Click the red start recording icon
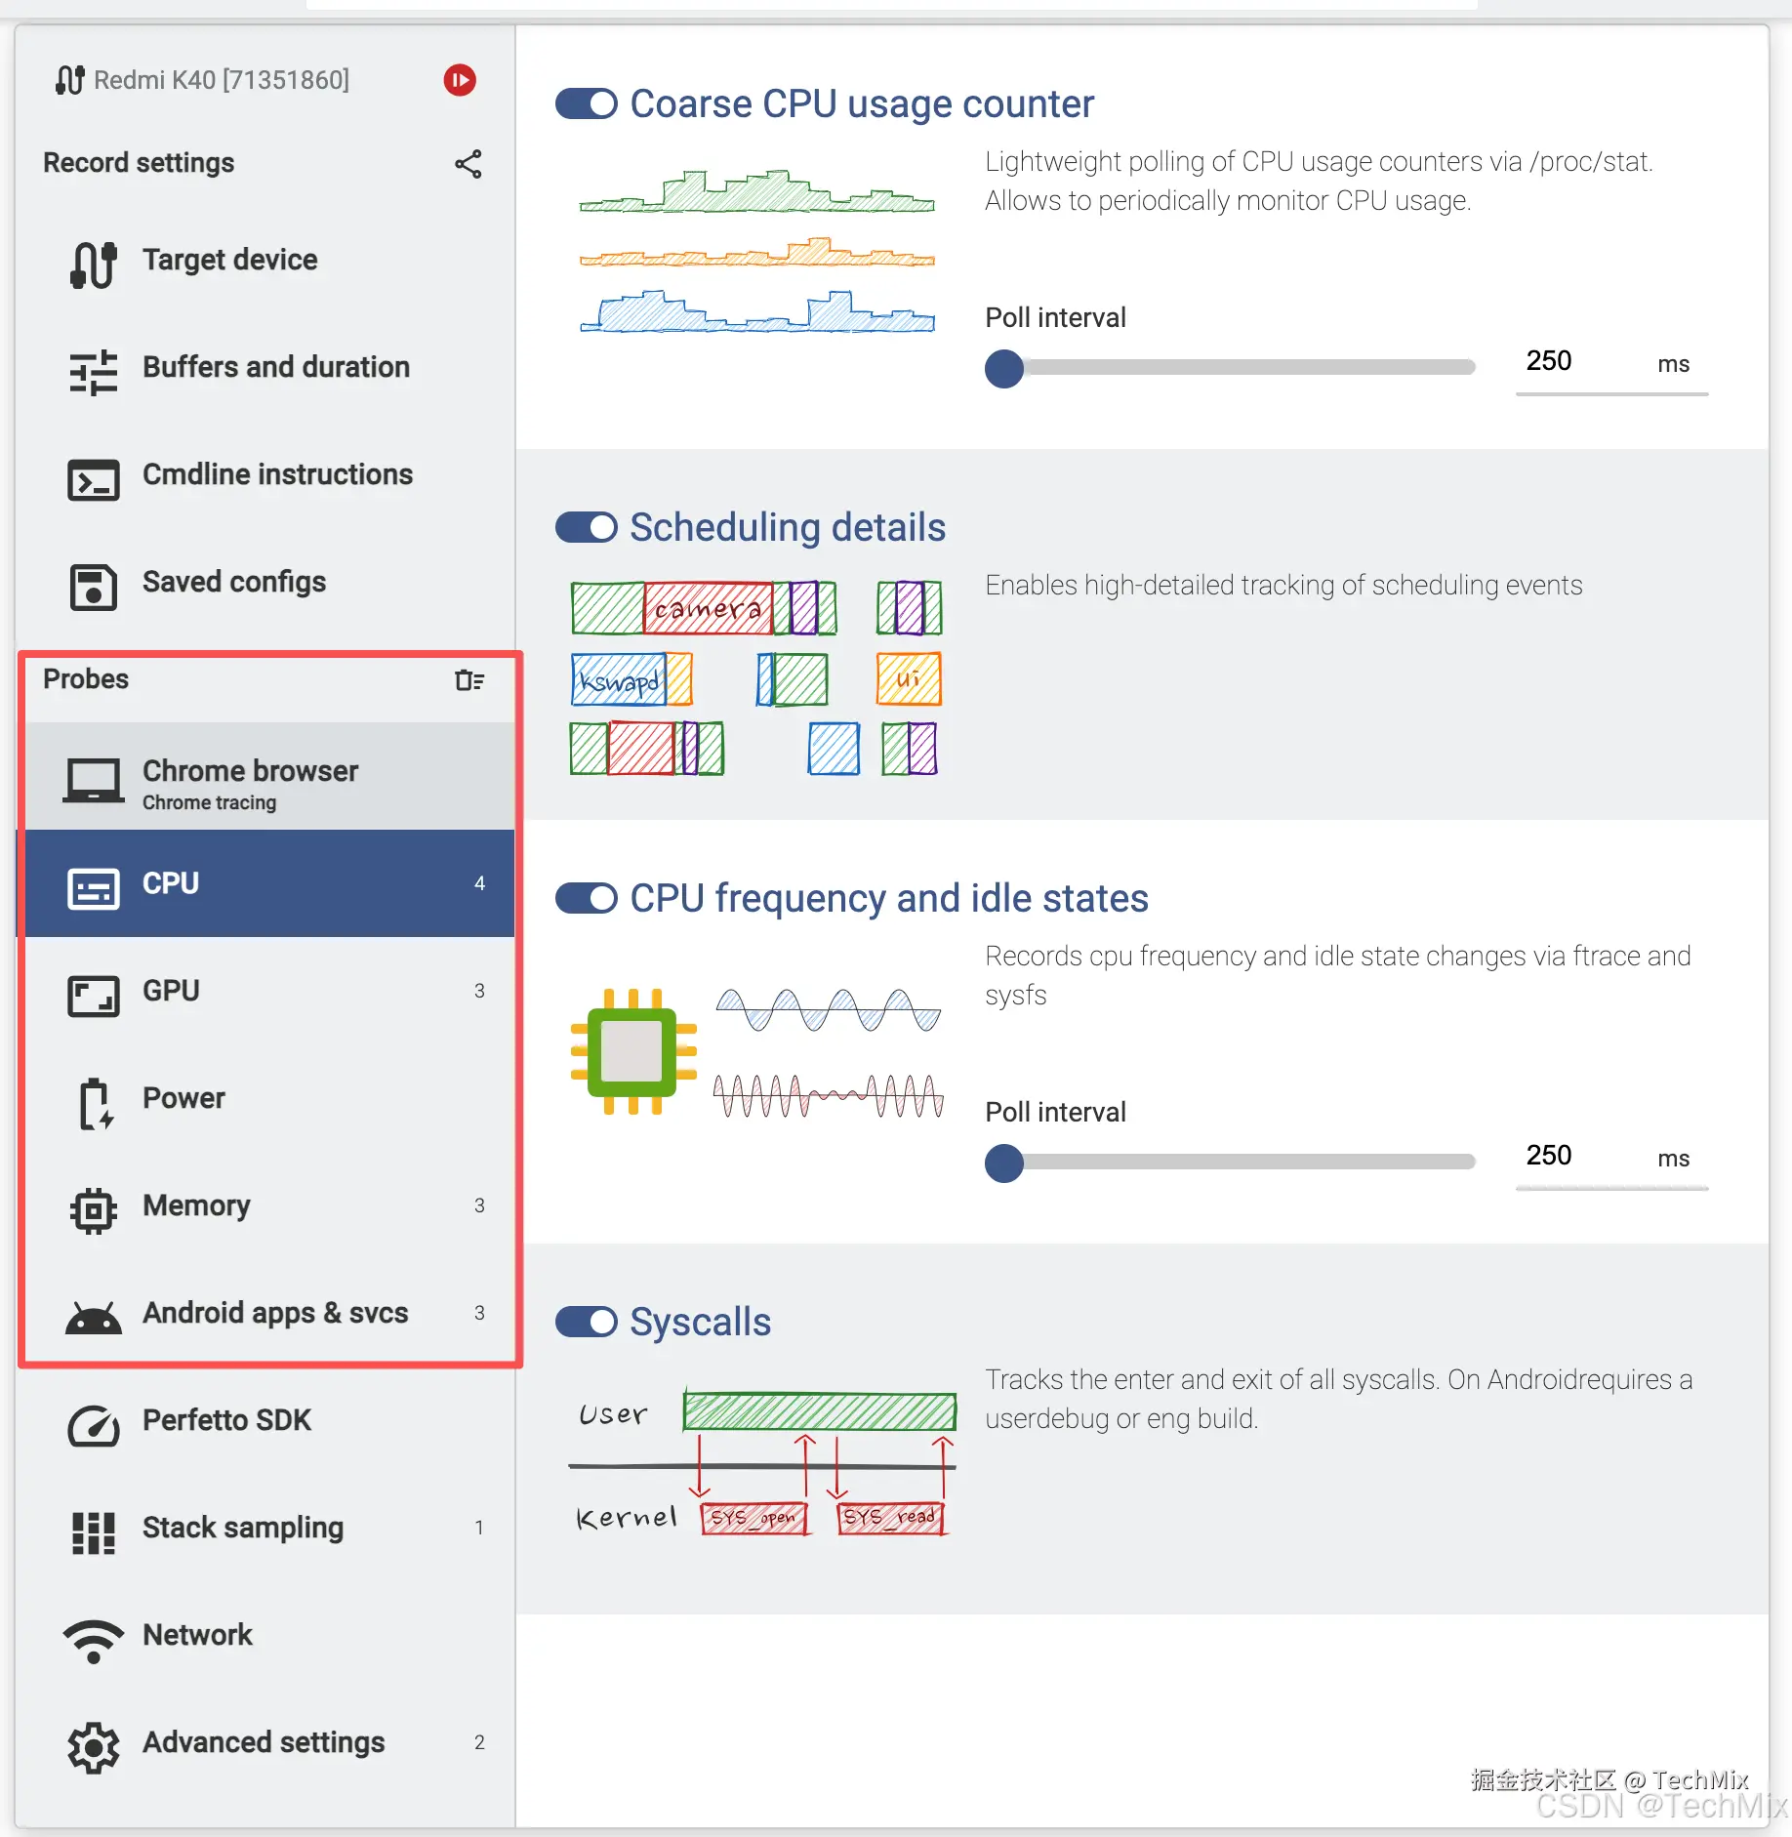 [x=460, y=80]
